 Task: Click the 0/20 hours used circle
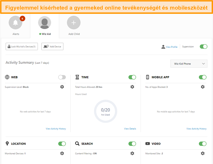click(105, 111)
